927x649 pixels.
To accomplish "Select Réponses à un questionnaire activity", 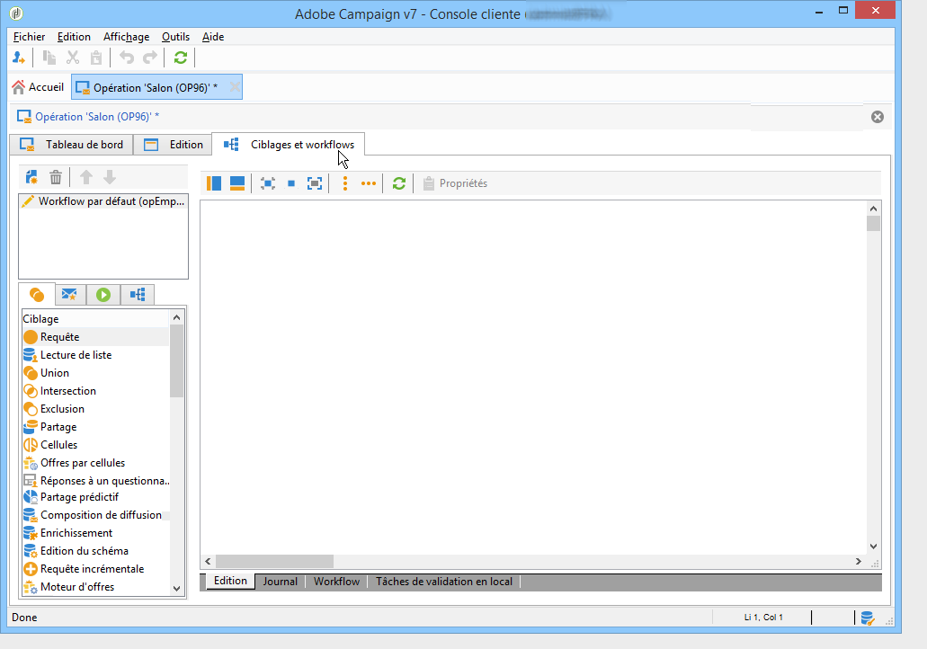I will click(x=96, y=481).
